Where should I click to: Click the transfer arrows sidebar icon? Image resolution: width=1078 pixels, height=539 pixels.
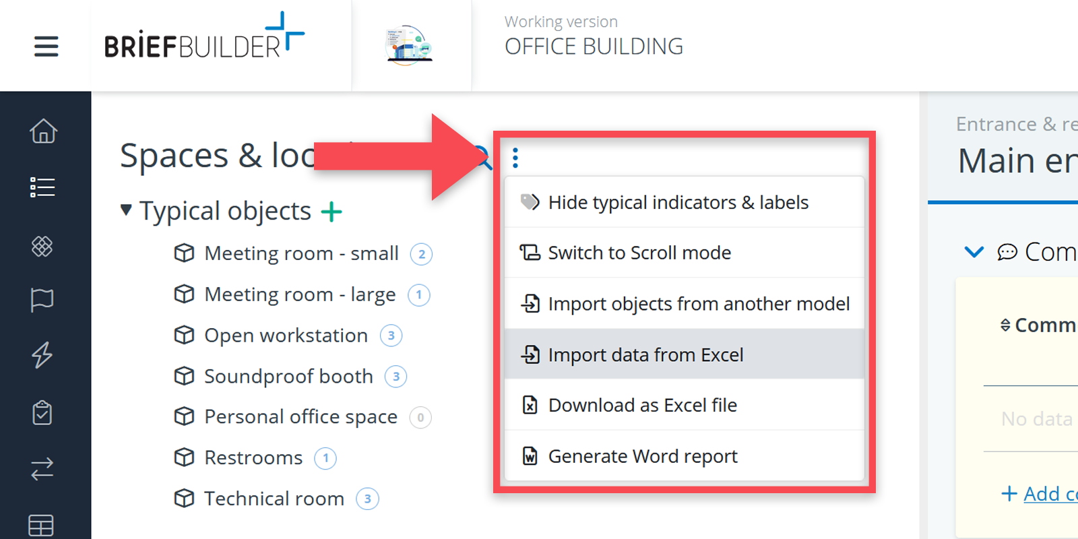click(42, 468)
